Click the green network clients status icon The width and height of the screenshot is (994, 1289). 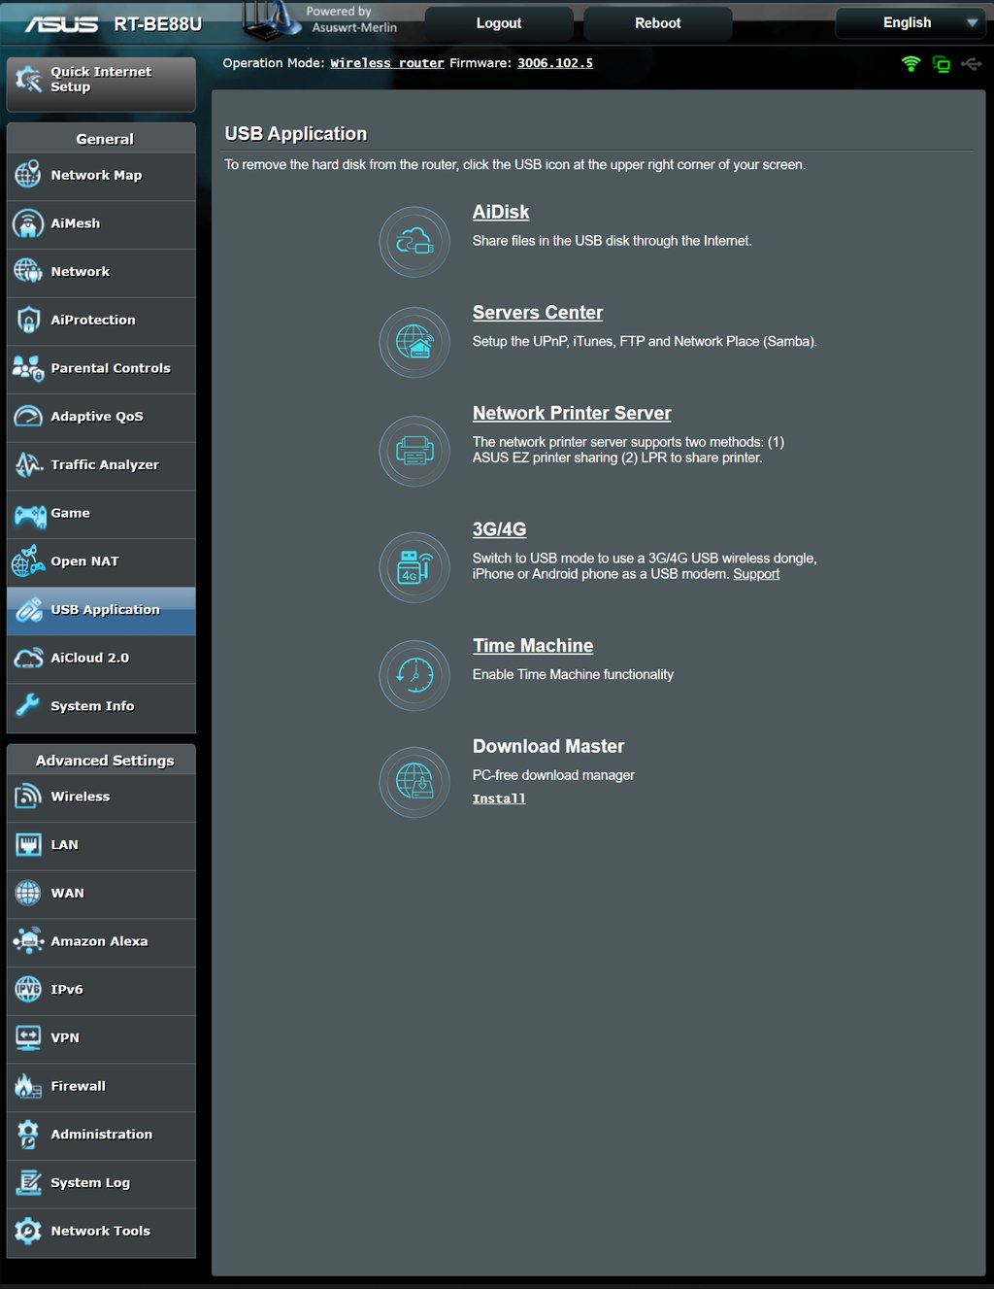[942, 64]
